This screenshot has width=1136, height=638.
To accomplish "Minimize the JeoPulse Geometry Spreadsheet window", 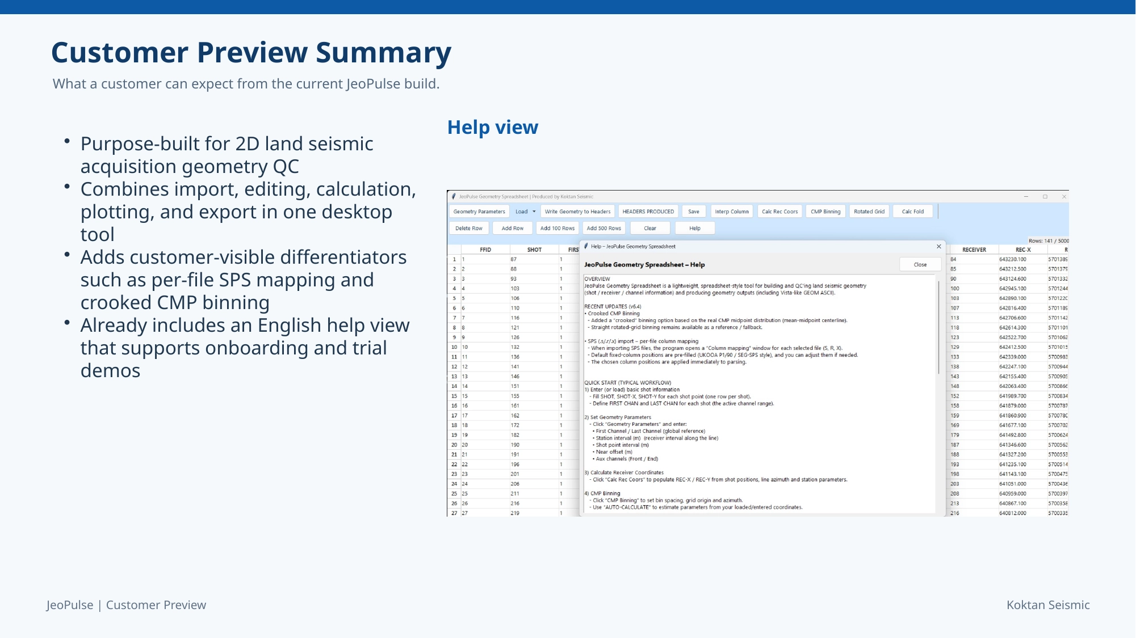I will tap(1026, 197).
